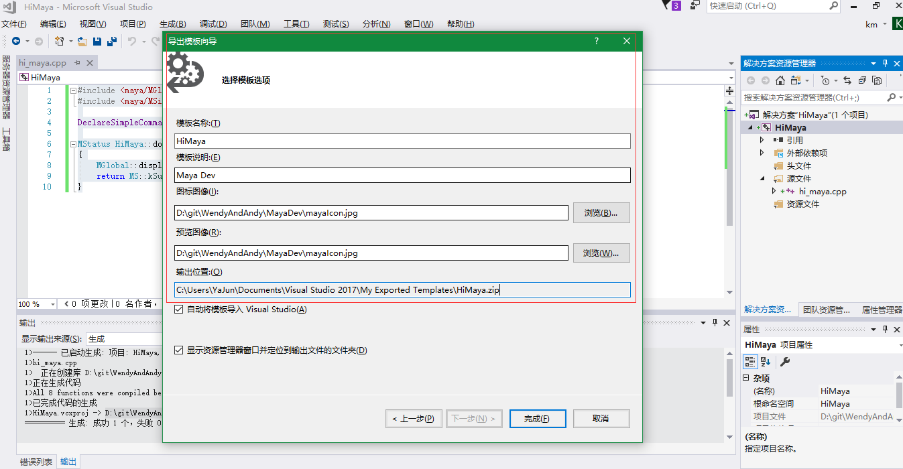Click Home icon in Solution Explorer
The height and width of the screenshot is (469, 903).
coord(780,80)
